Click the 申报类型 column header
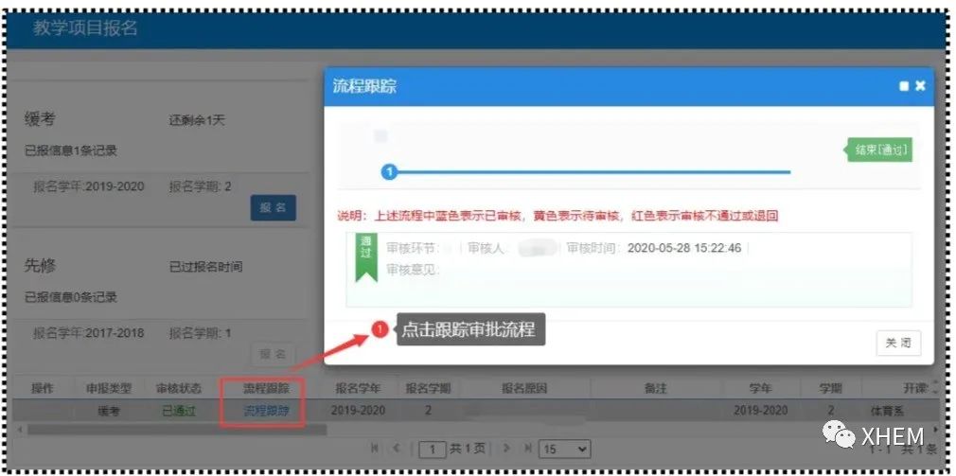Image resolution: width=956 pixels, height=476 pixels. [x=109, y=388]
